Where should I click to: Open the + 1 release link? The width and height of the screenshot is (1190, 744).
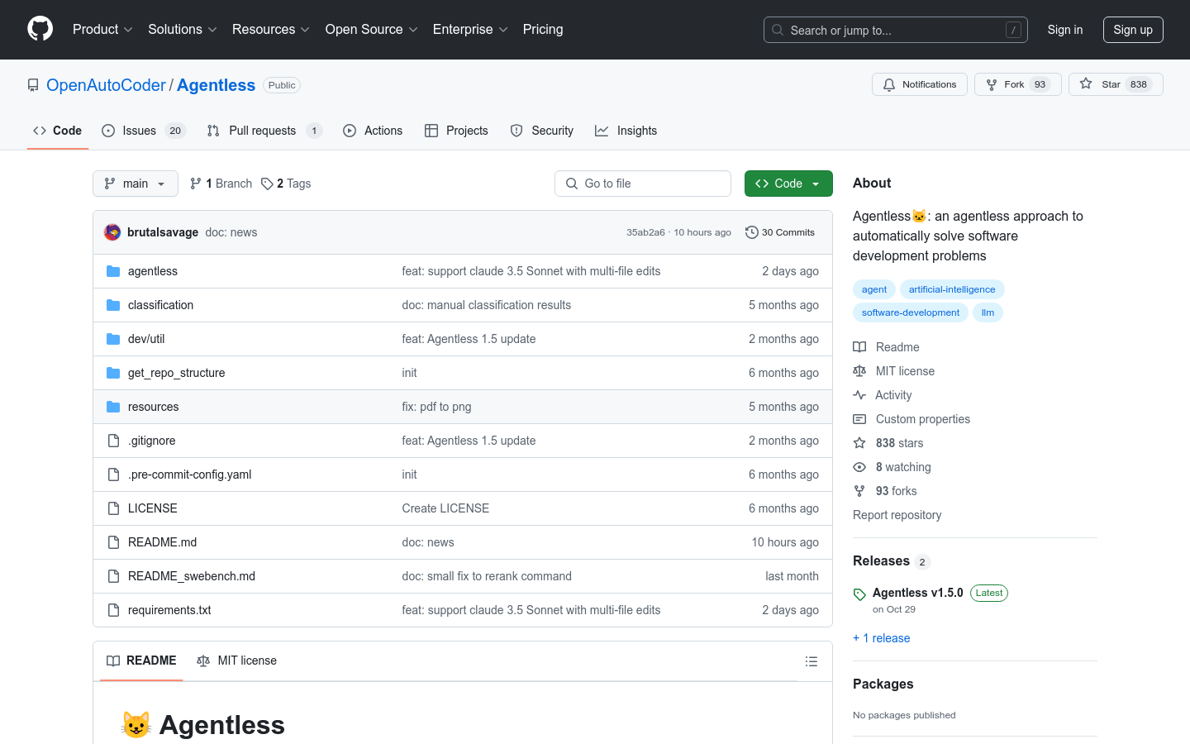click(x=881, y=638)
